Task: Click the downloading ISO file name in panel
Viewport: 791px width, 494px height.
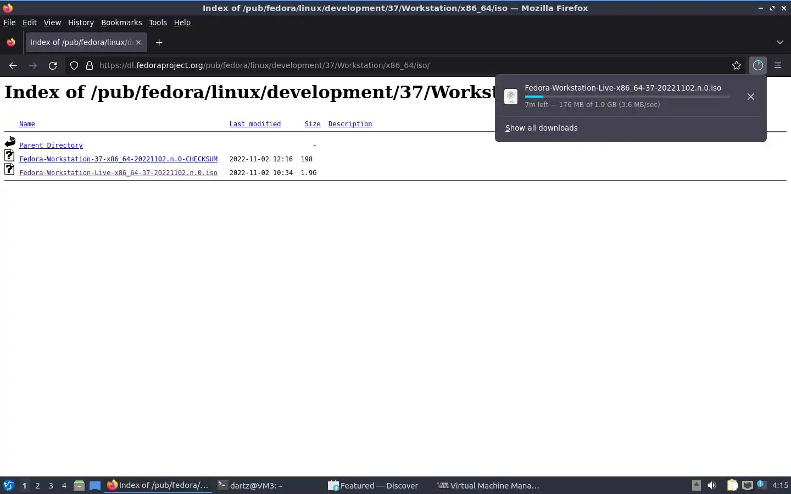Action: coord(623,88)
